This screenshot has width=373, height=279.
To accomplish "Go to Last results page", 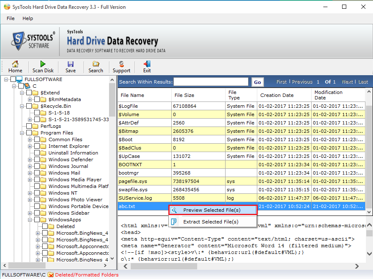I will click(x=363, y=82).
